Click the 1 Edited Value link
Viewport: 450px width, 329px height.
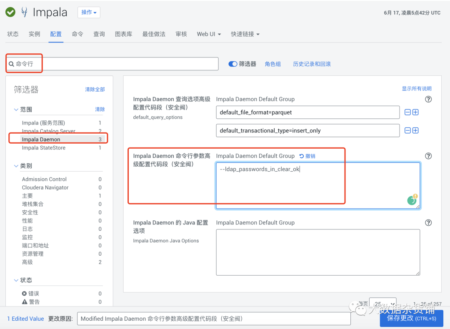point(25,319)
